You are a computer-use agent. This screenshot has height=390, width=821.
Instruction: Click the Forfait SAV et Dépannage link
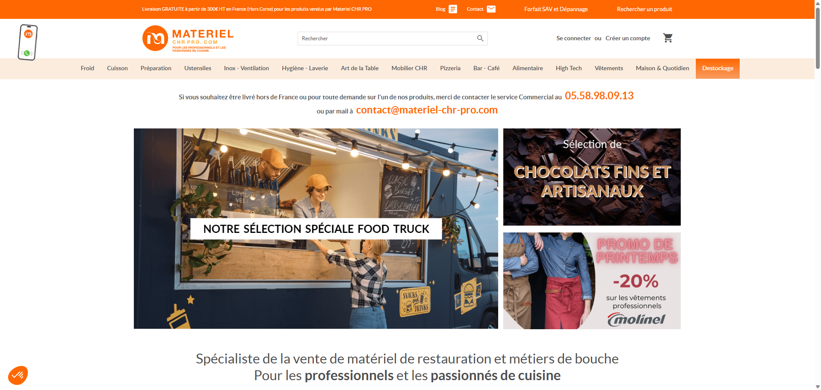click(x=556, y=9)
